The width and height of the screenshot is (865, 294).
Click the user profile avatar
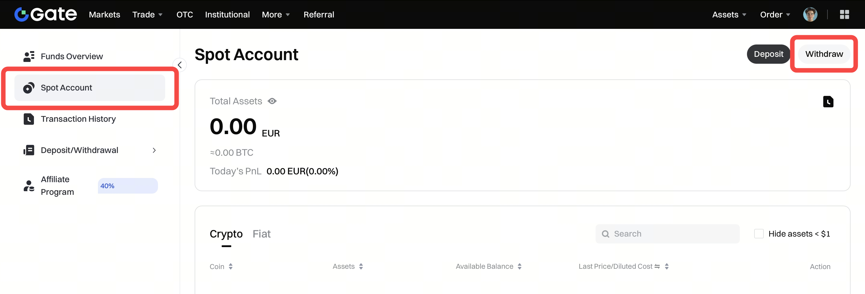[x=810, y=14]
